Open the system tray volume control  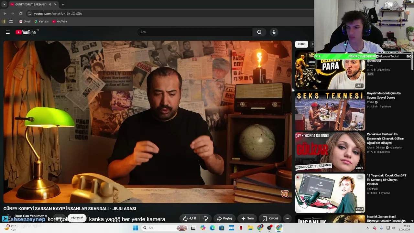(x=393, y=228)
